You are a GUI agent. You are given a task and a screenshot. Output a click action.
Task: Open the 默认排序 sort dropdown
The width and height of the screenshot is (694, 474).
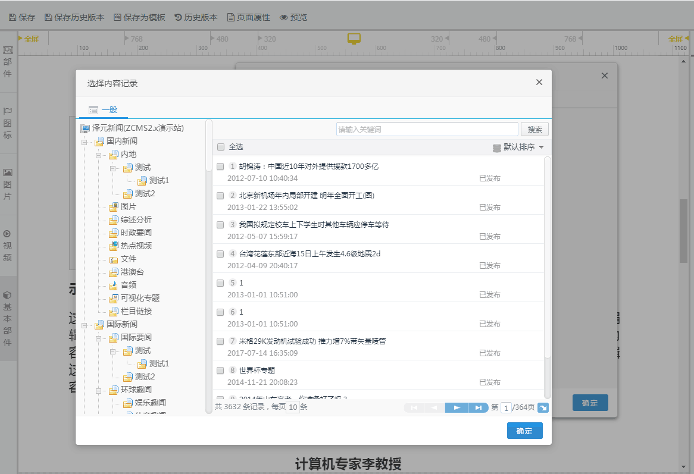[518, 147]
